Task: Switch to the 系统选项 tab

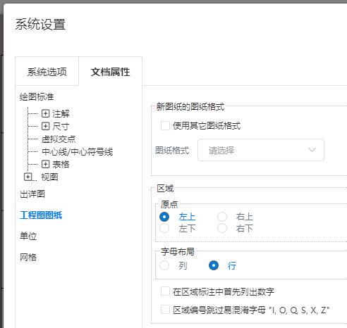Action: 47,72
